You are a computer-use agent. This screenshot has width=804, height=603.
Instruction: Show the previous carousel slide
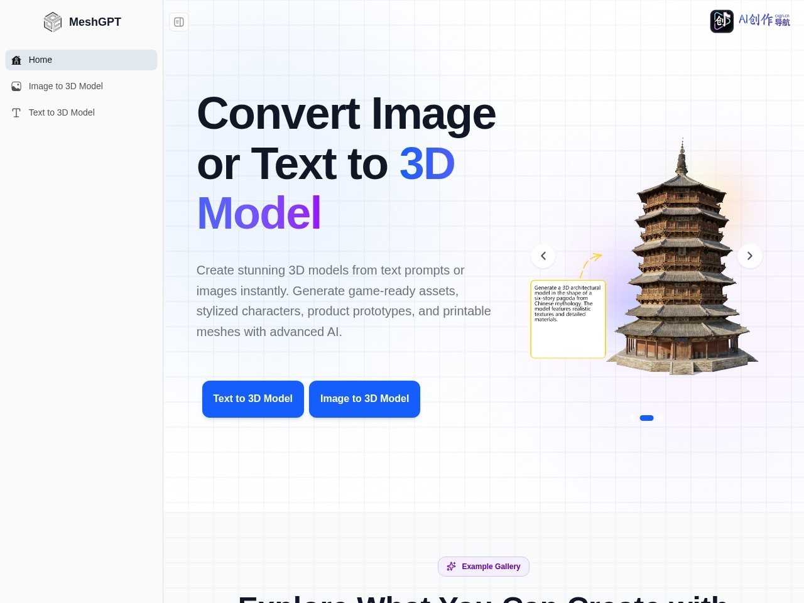(543, 256)
